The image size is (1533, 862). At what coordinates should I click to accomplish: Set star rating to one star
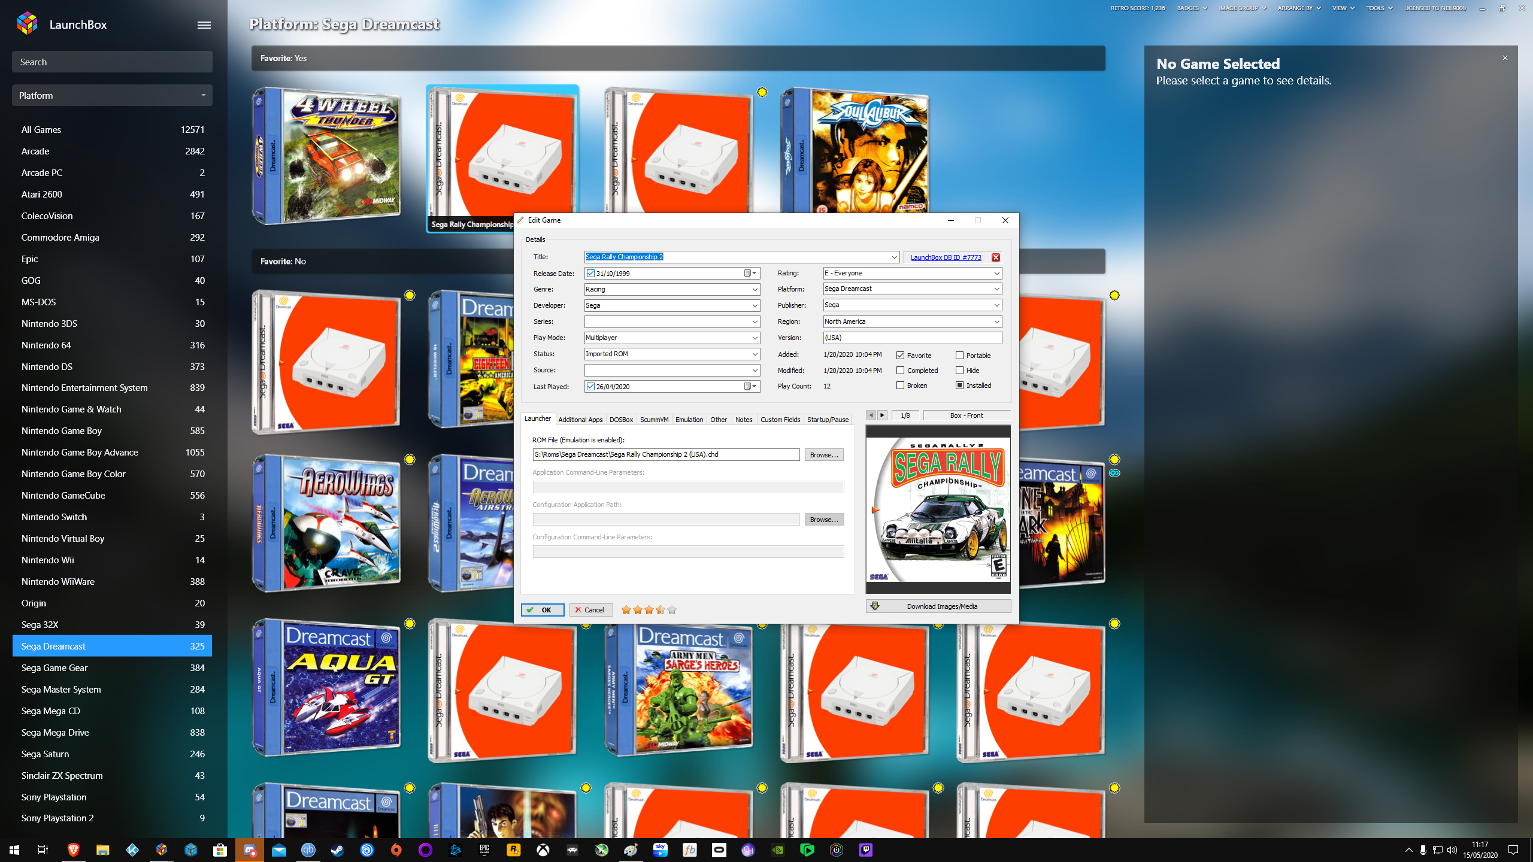coord(626,610)
